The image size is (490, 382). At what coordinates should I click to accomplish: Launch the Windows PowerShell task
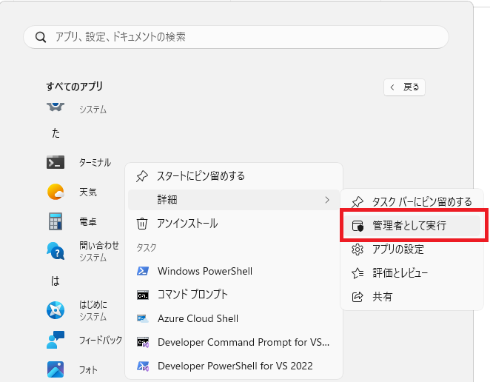pos(234,271)
